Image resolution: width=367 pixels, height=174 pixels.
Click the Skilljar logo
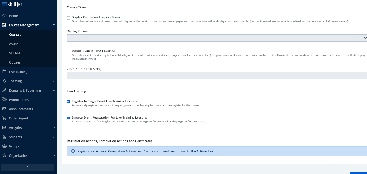tap(12, 4)
